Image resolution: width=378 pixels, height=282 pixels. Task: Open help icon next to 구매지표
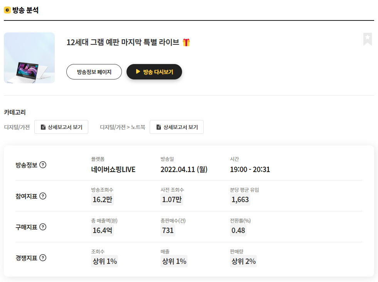tap(43, 227)
